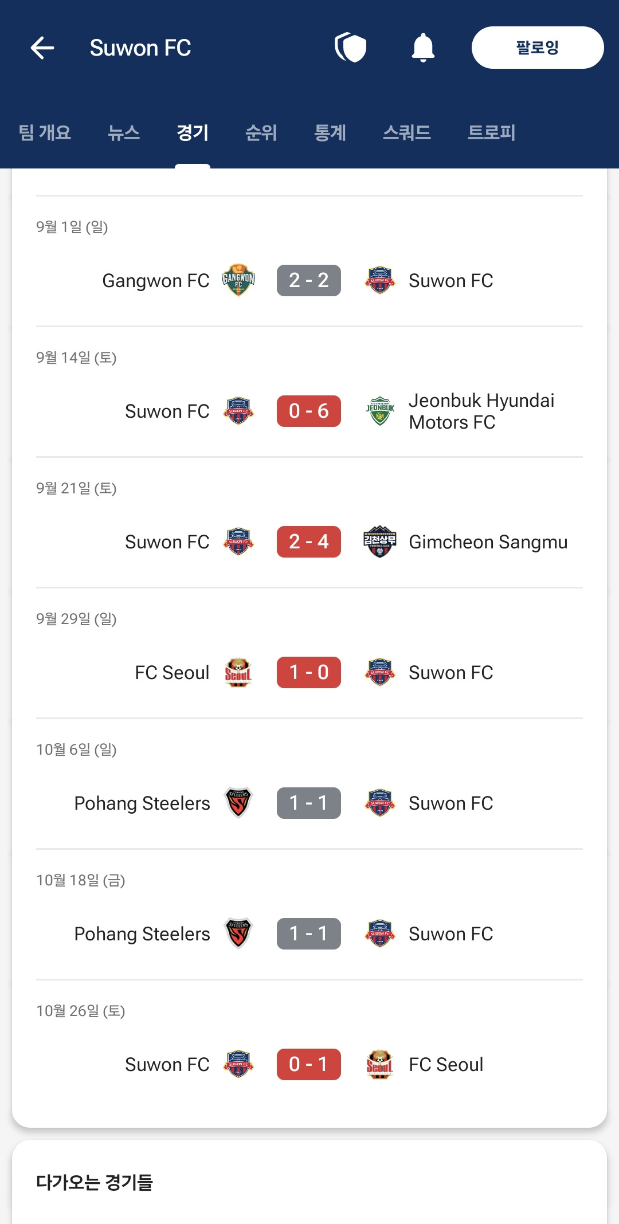The image size is (619, 1224).
Task: Switch to the 순위 standings tab
Action: coord(261,133)
